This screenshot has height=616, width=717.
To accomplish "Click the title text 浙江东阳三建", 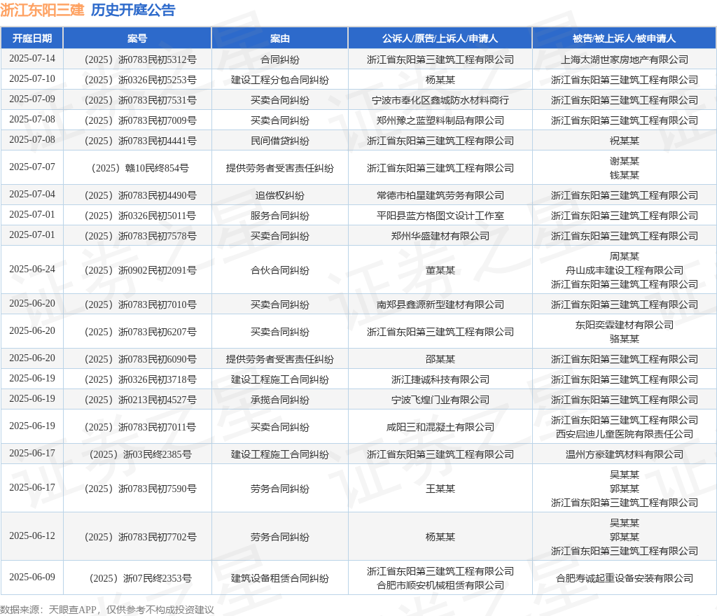I will pyautogui.click(x=42, y=10).
